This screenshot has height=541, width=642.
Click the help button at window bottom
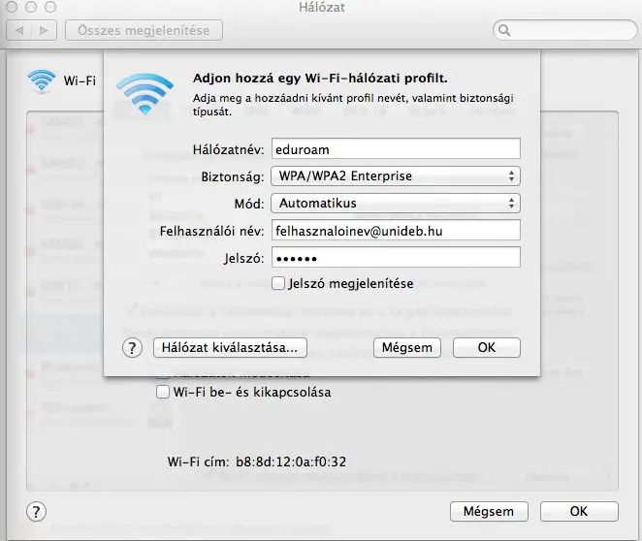(x=35, y=511)
